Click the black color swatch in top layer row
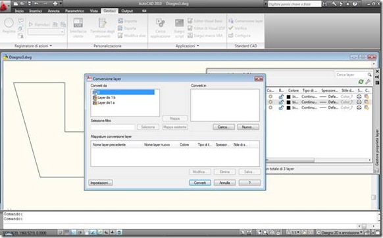 pyautogui.click(x=288, y=97)
